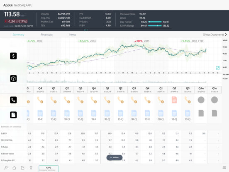Select the dollar-sign price chart icon
This screenshot has height=172, width=229.
[13, 56]
